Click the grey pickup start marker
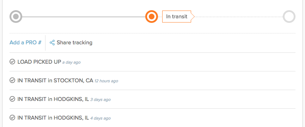The width and height of the screenshot is (305, 127). pos(16,17)
